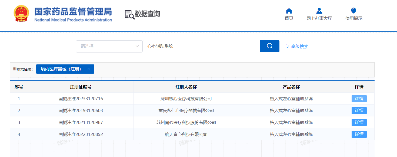View 详情 for 航天泰心科技有限公司

[x=359, y=134]
